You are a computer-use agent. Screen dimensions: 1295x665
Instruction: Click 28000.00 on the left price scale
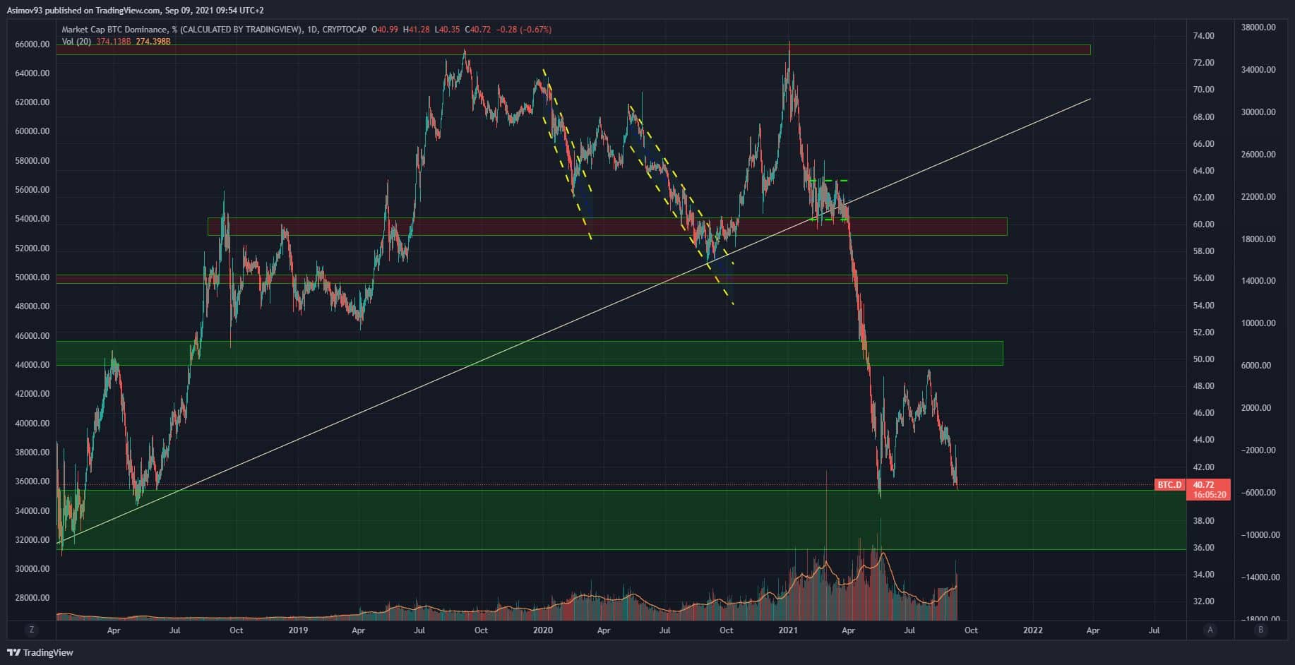tap(32, 598)
